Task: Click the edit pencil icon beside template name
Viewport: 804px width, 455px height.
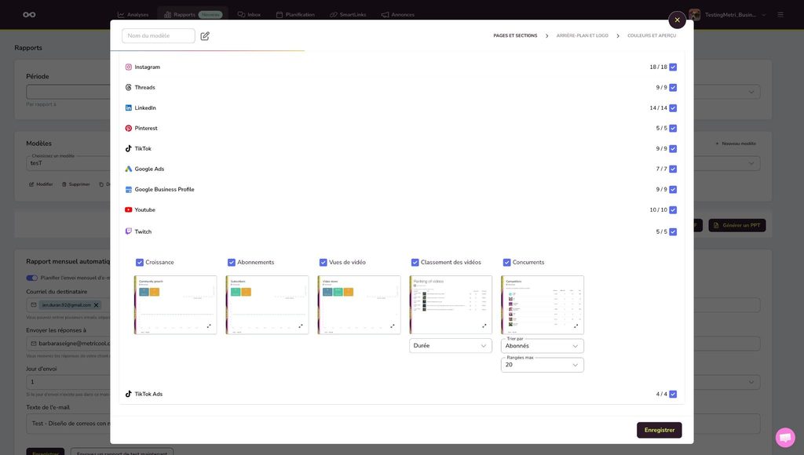Action: (205, 36)
